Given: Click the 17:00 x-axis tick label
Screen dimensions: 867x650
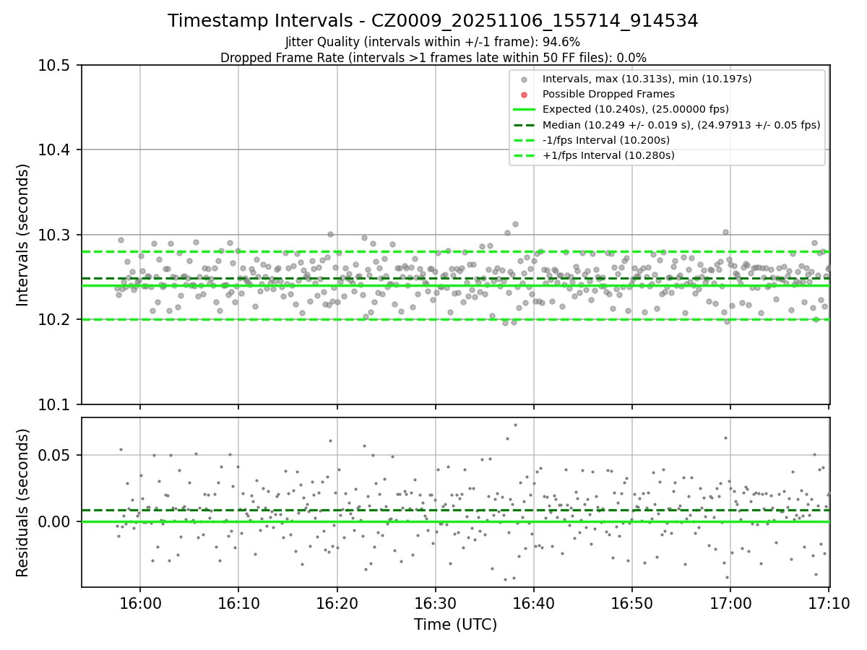Looking at the screenshot, I should [x=730, y=602].
